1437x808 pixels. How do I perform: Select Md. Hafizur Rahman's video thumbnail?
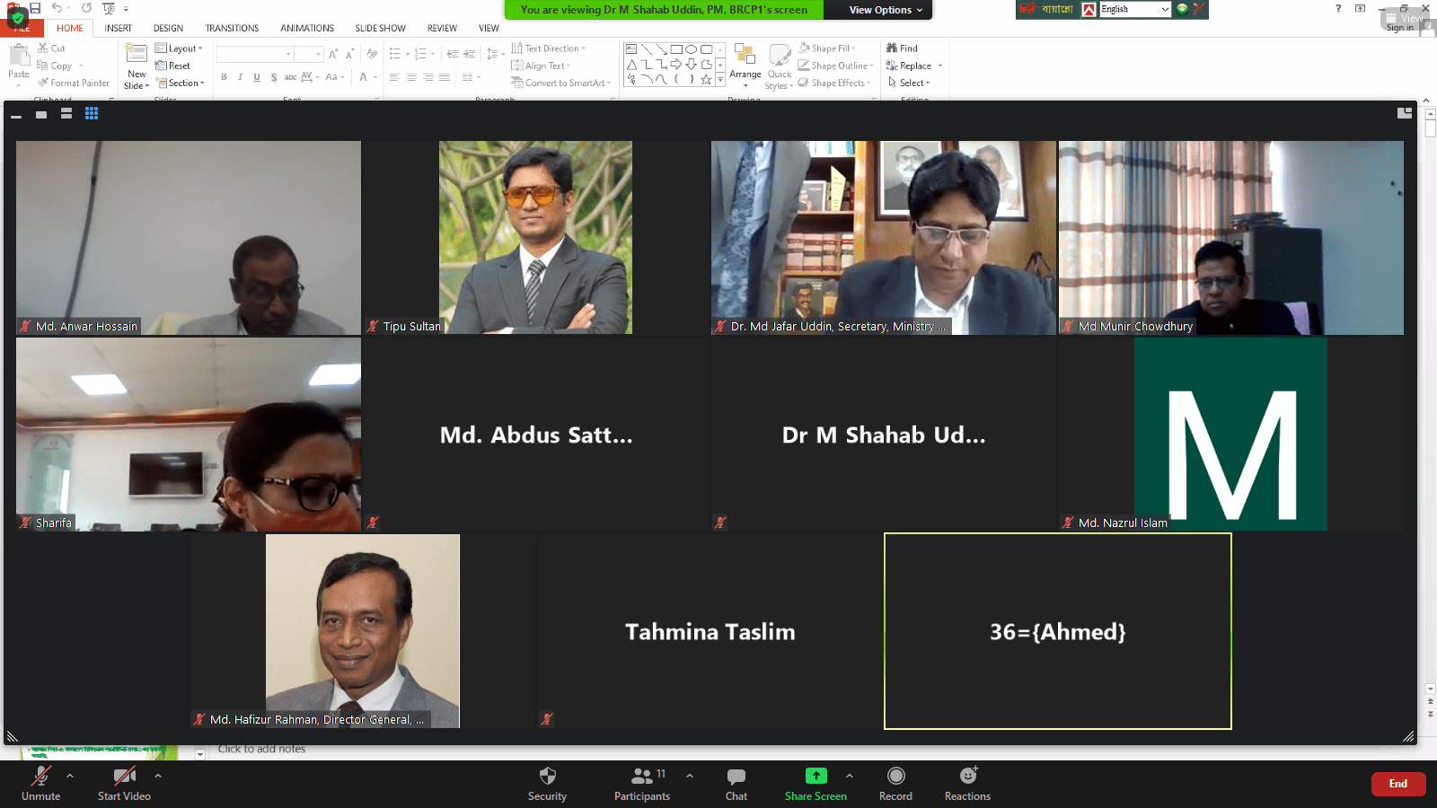click(362, 630)
